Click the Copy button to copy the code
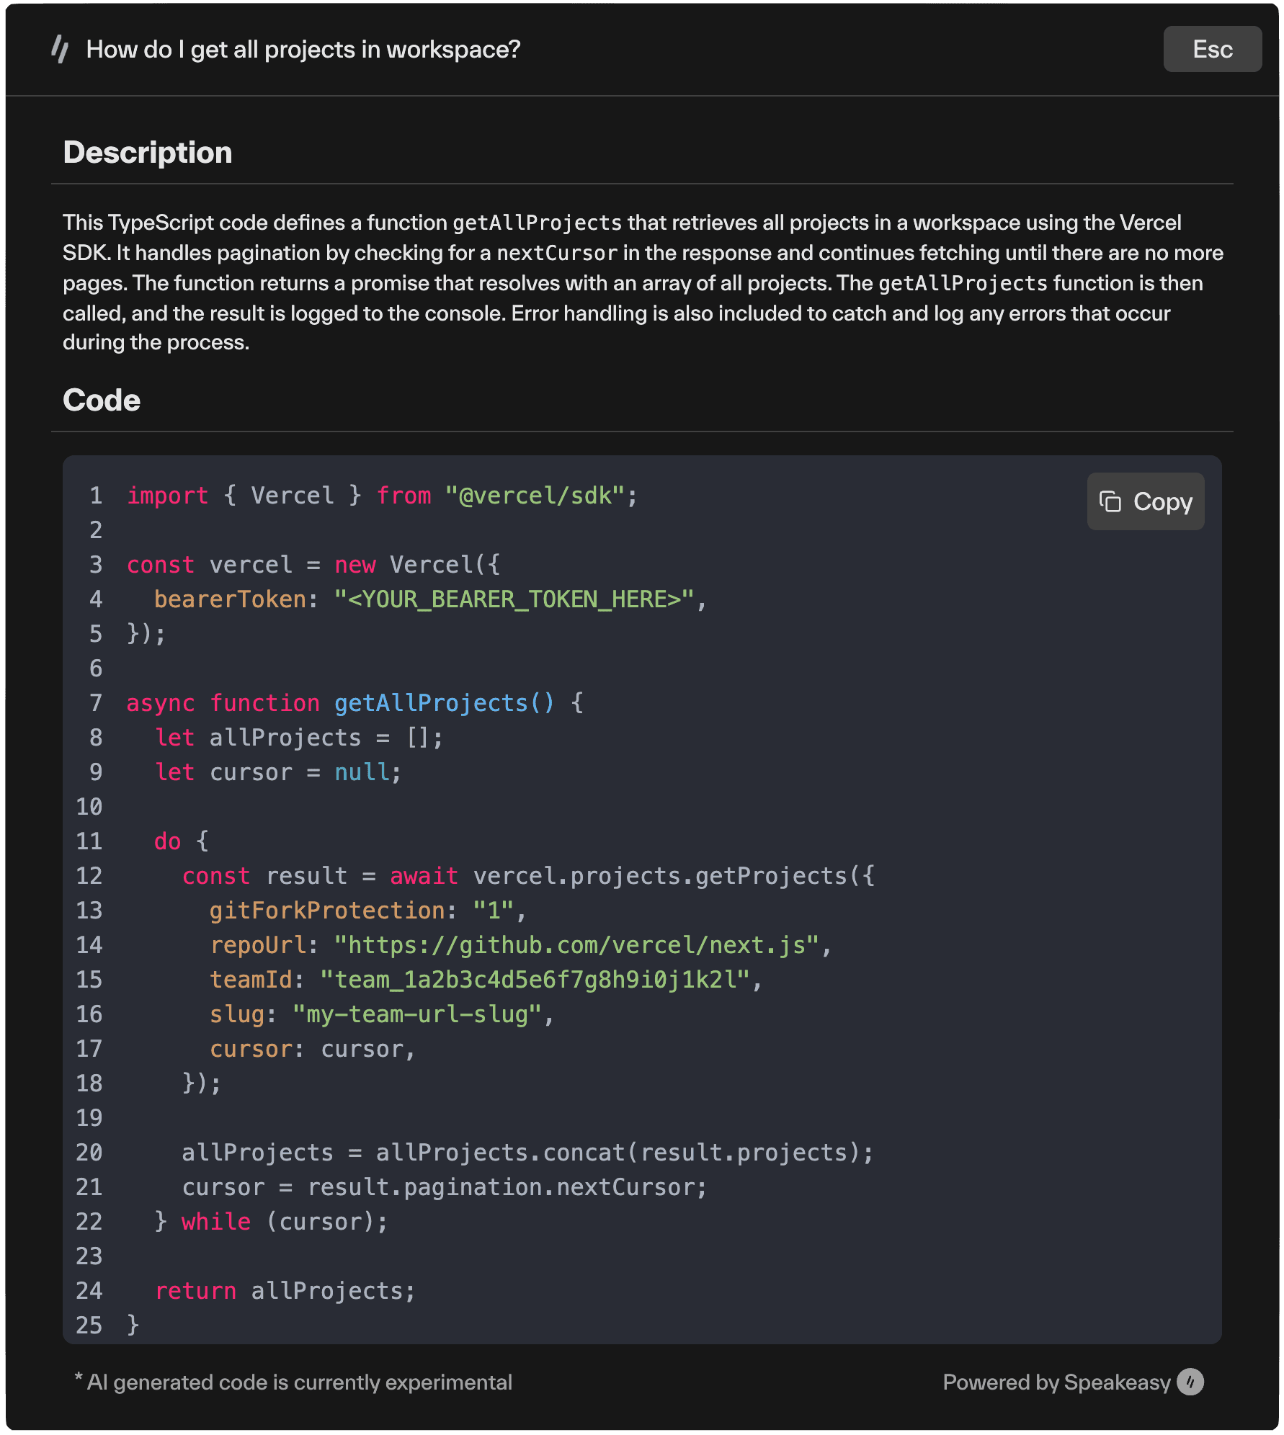This screenshot has width=1284, height=1435. [1146, 501]
